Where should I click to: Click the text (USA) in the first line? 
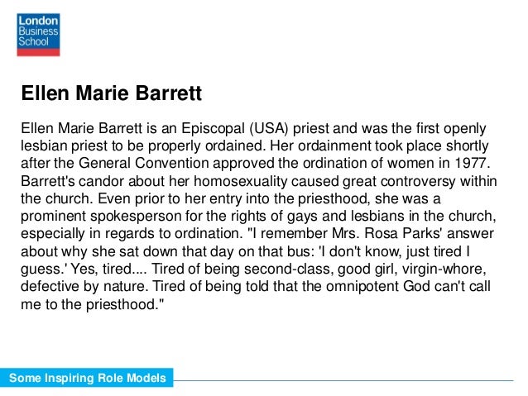click(x=269, y=128)
